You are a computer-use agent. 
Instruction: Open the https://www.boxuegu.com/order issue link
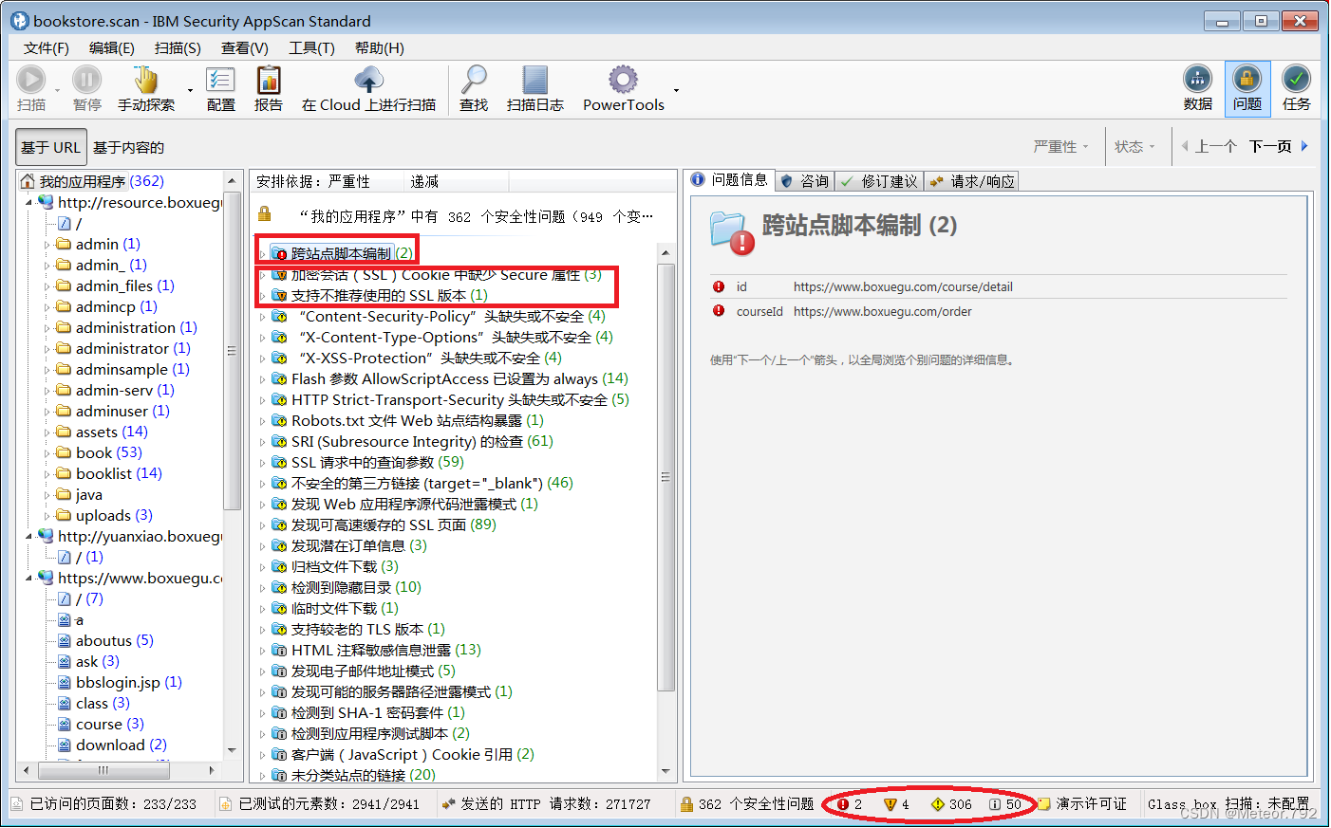882,311
